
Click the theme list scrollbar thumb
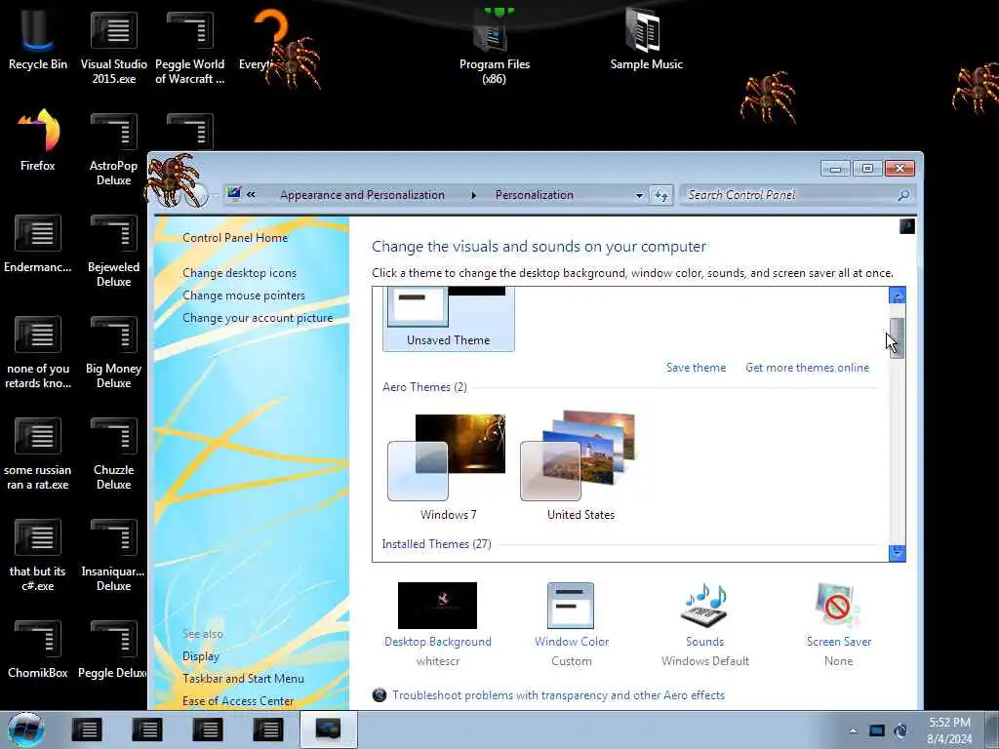tap(898, 338)
